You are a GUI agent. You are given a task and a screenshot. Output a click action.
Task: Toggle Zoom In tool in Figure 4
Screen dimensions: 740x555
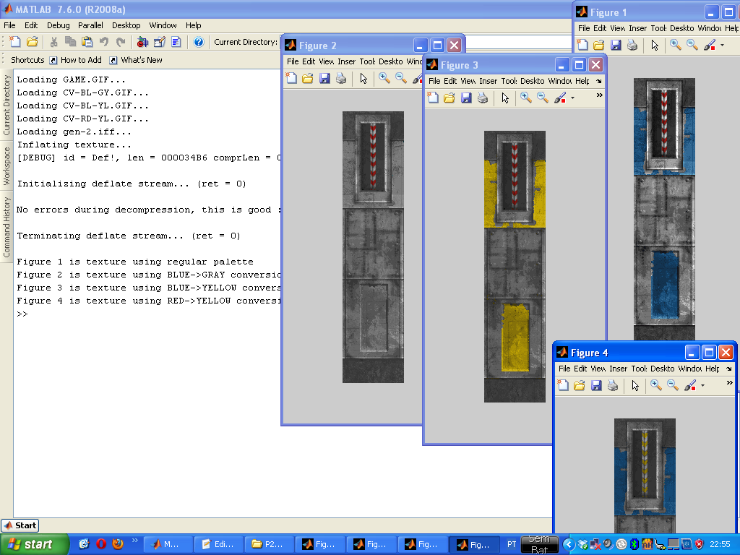(x=656, y=386)
